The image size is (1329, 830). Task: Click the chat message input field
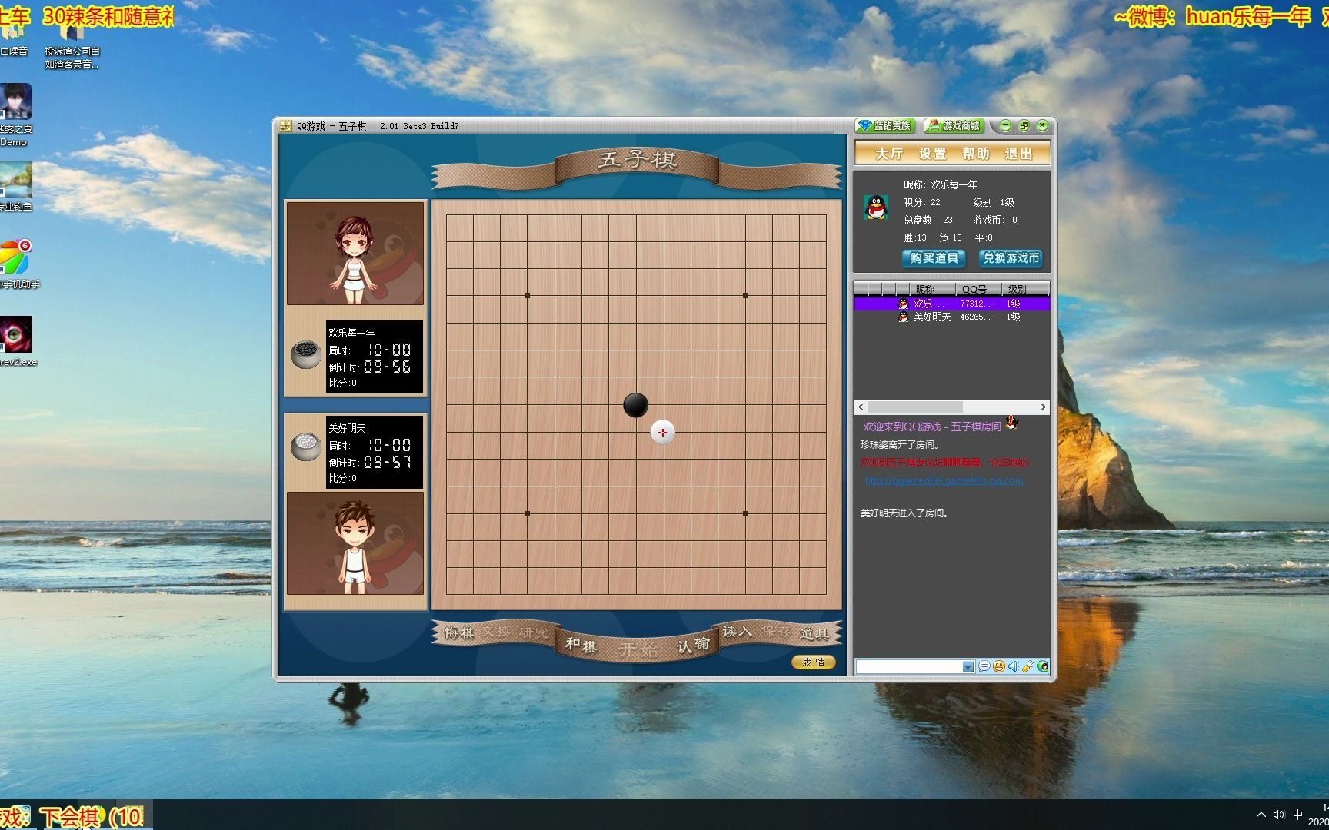909,667
